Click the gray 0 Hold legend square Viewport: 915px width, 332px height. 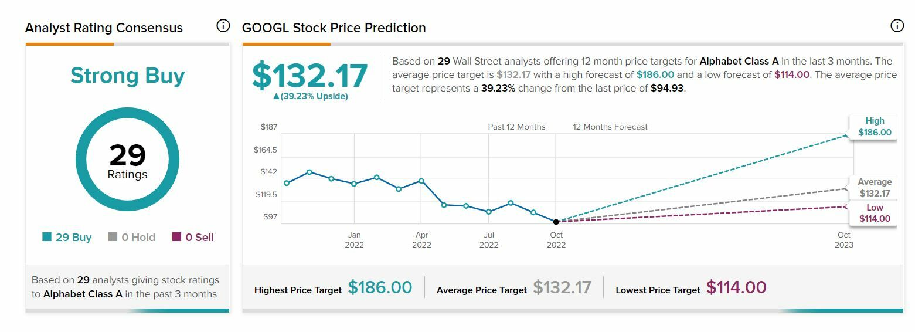point(113,237)
